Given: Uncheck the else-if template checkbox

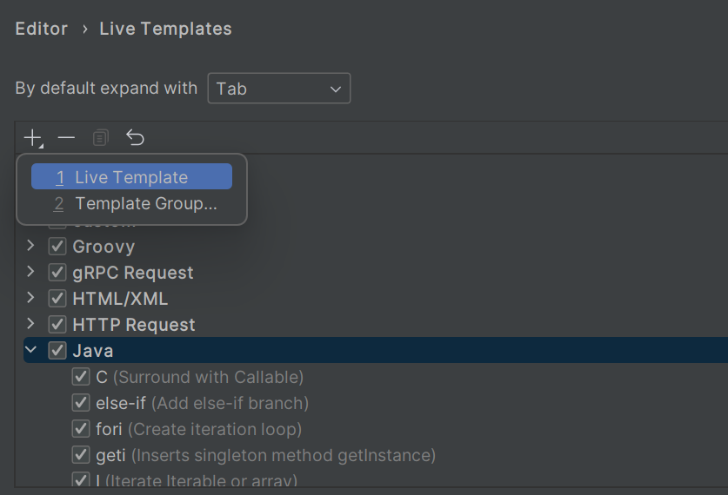Looking at the screenshot, I should [81, 403].
